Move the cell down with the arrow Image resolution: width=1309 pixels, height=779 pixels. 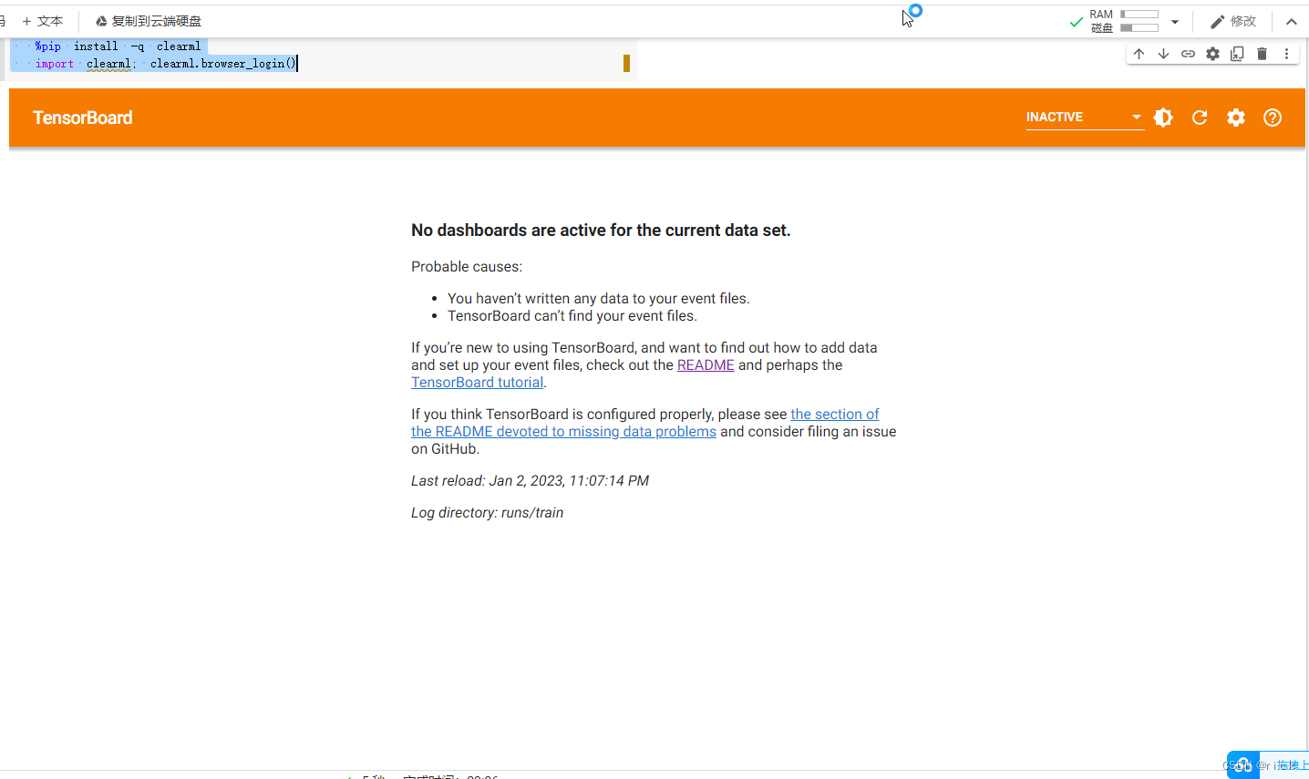(x=1163, y=54)
